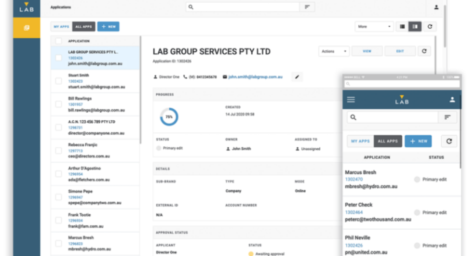This screenshot has width=475, height=256.
Task: Open the user profile icon
Action: click(436, 7)
